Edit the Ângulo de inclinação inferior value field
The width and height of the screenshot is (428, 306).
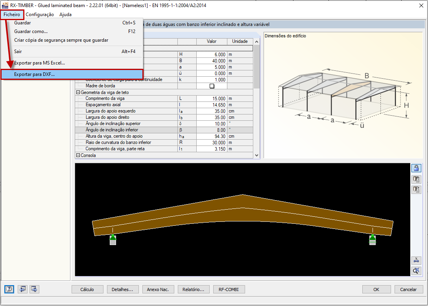pos(212,130)
